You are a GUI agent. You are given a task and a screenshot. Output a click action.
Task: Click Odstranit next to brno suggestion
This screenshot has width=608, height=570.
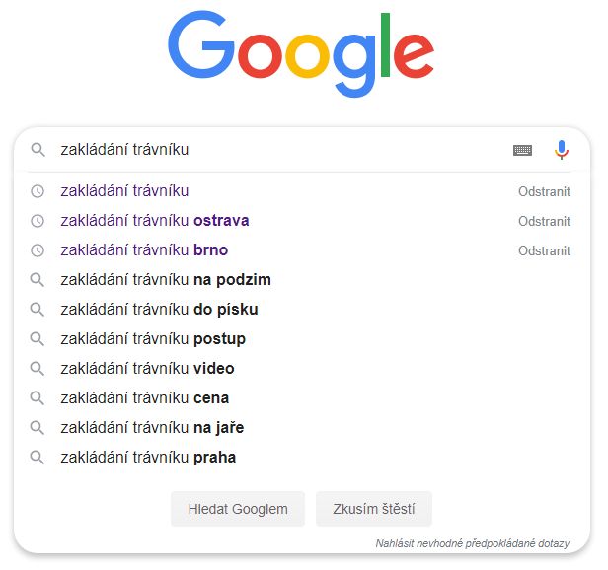544,250
